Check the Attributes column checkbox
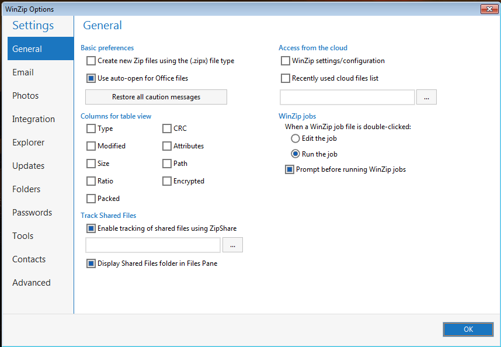Image resolution: width=501 pixels, height=347 pixels. click(167, 146)
